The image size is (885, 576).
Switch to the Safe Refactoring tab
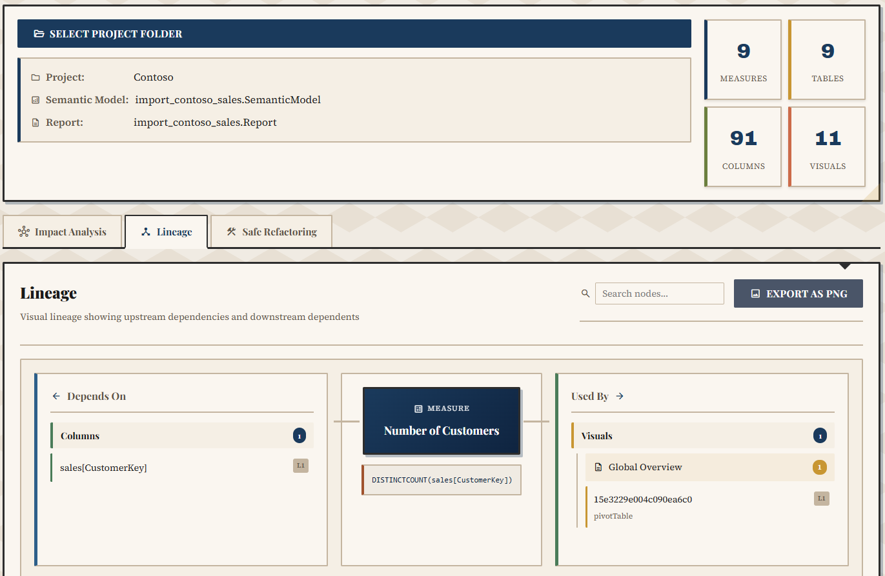coord(270,231)
